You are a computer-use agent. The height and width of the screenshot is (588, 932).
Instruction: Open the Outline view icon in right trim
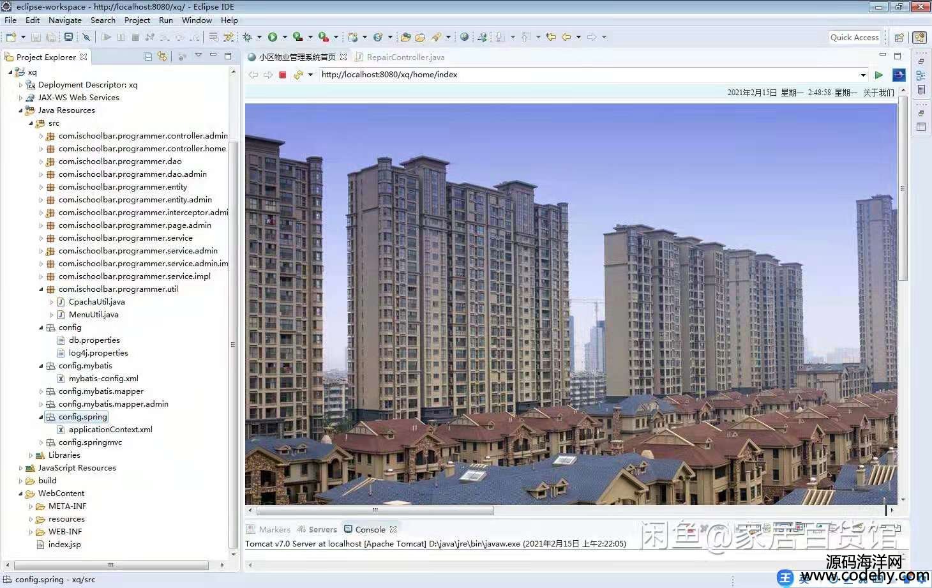point(921,75)
